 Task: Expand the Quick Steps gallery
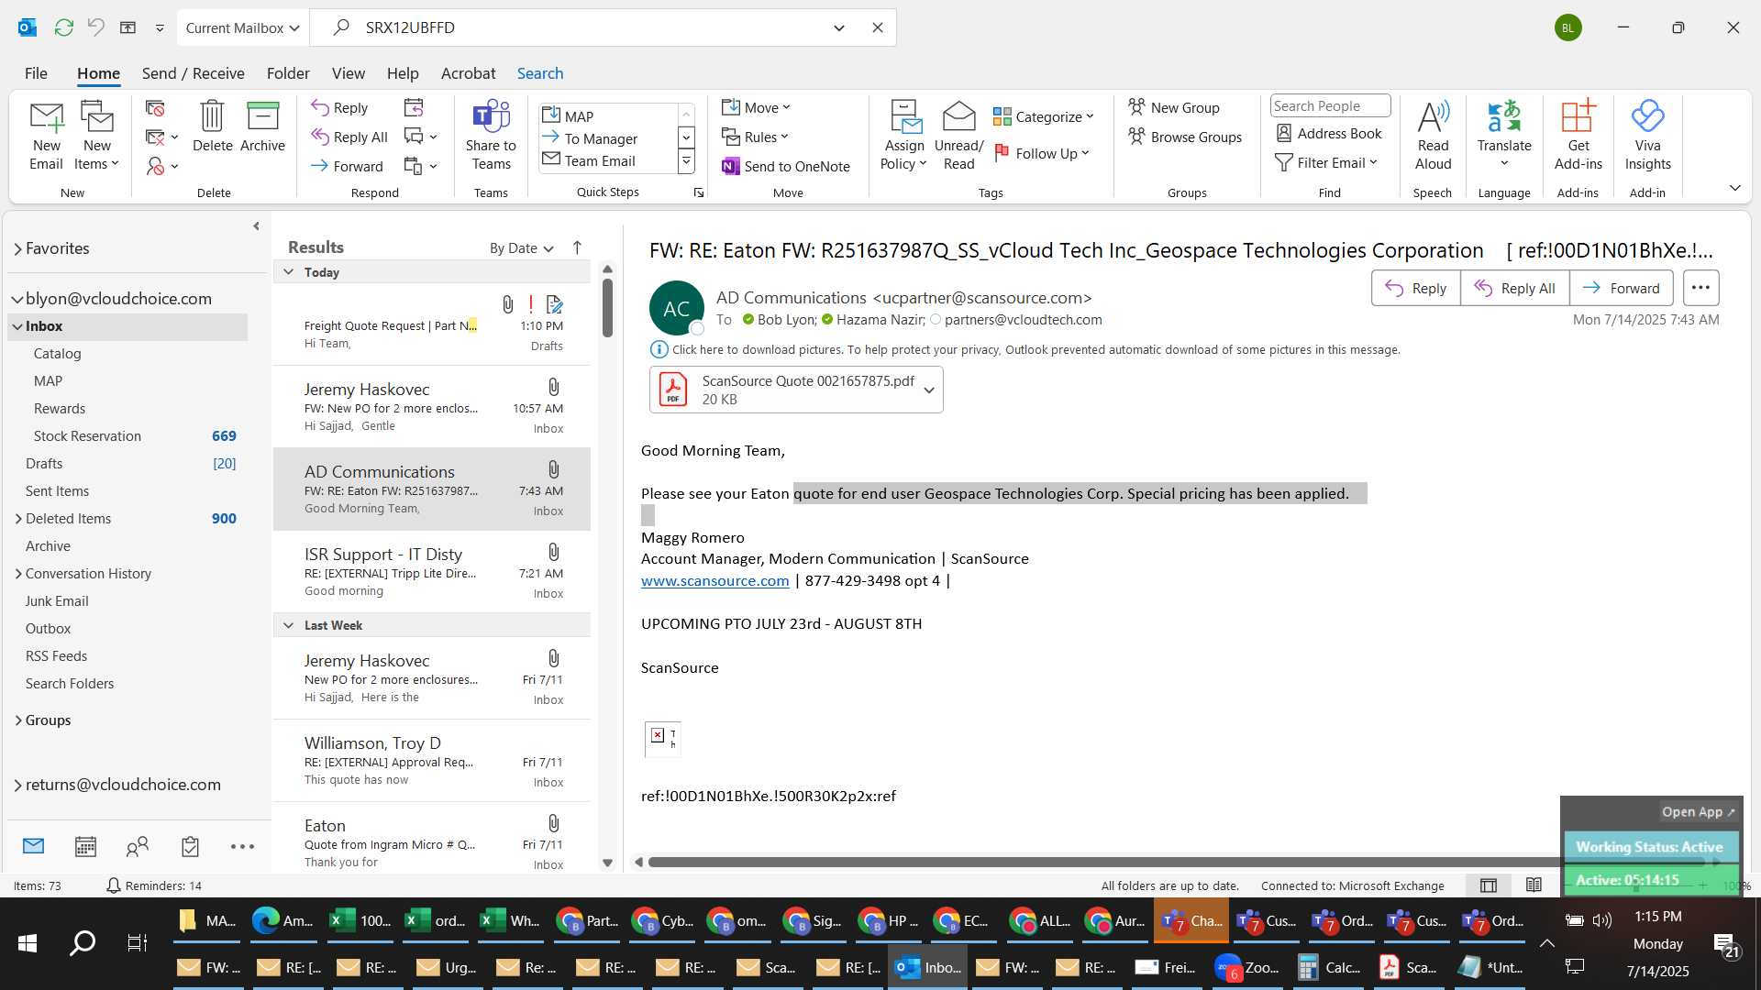pyautogui.click(x=686, y=161)
